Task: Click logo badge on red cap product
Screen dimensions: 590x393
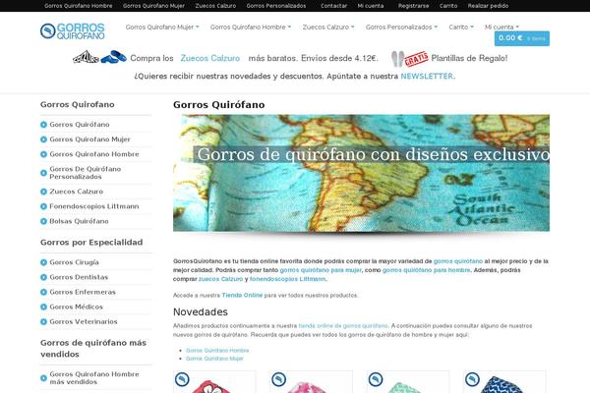Action: 182,379
